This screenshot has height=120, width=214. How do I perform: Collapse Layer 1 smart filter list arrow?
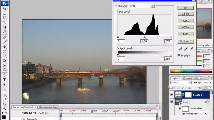[x=208, y=102]
